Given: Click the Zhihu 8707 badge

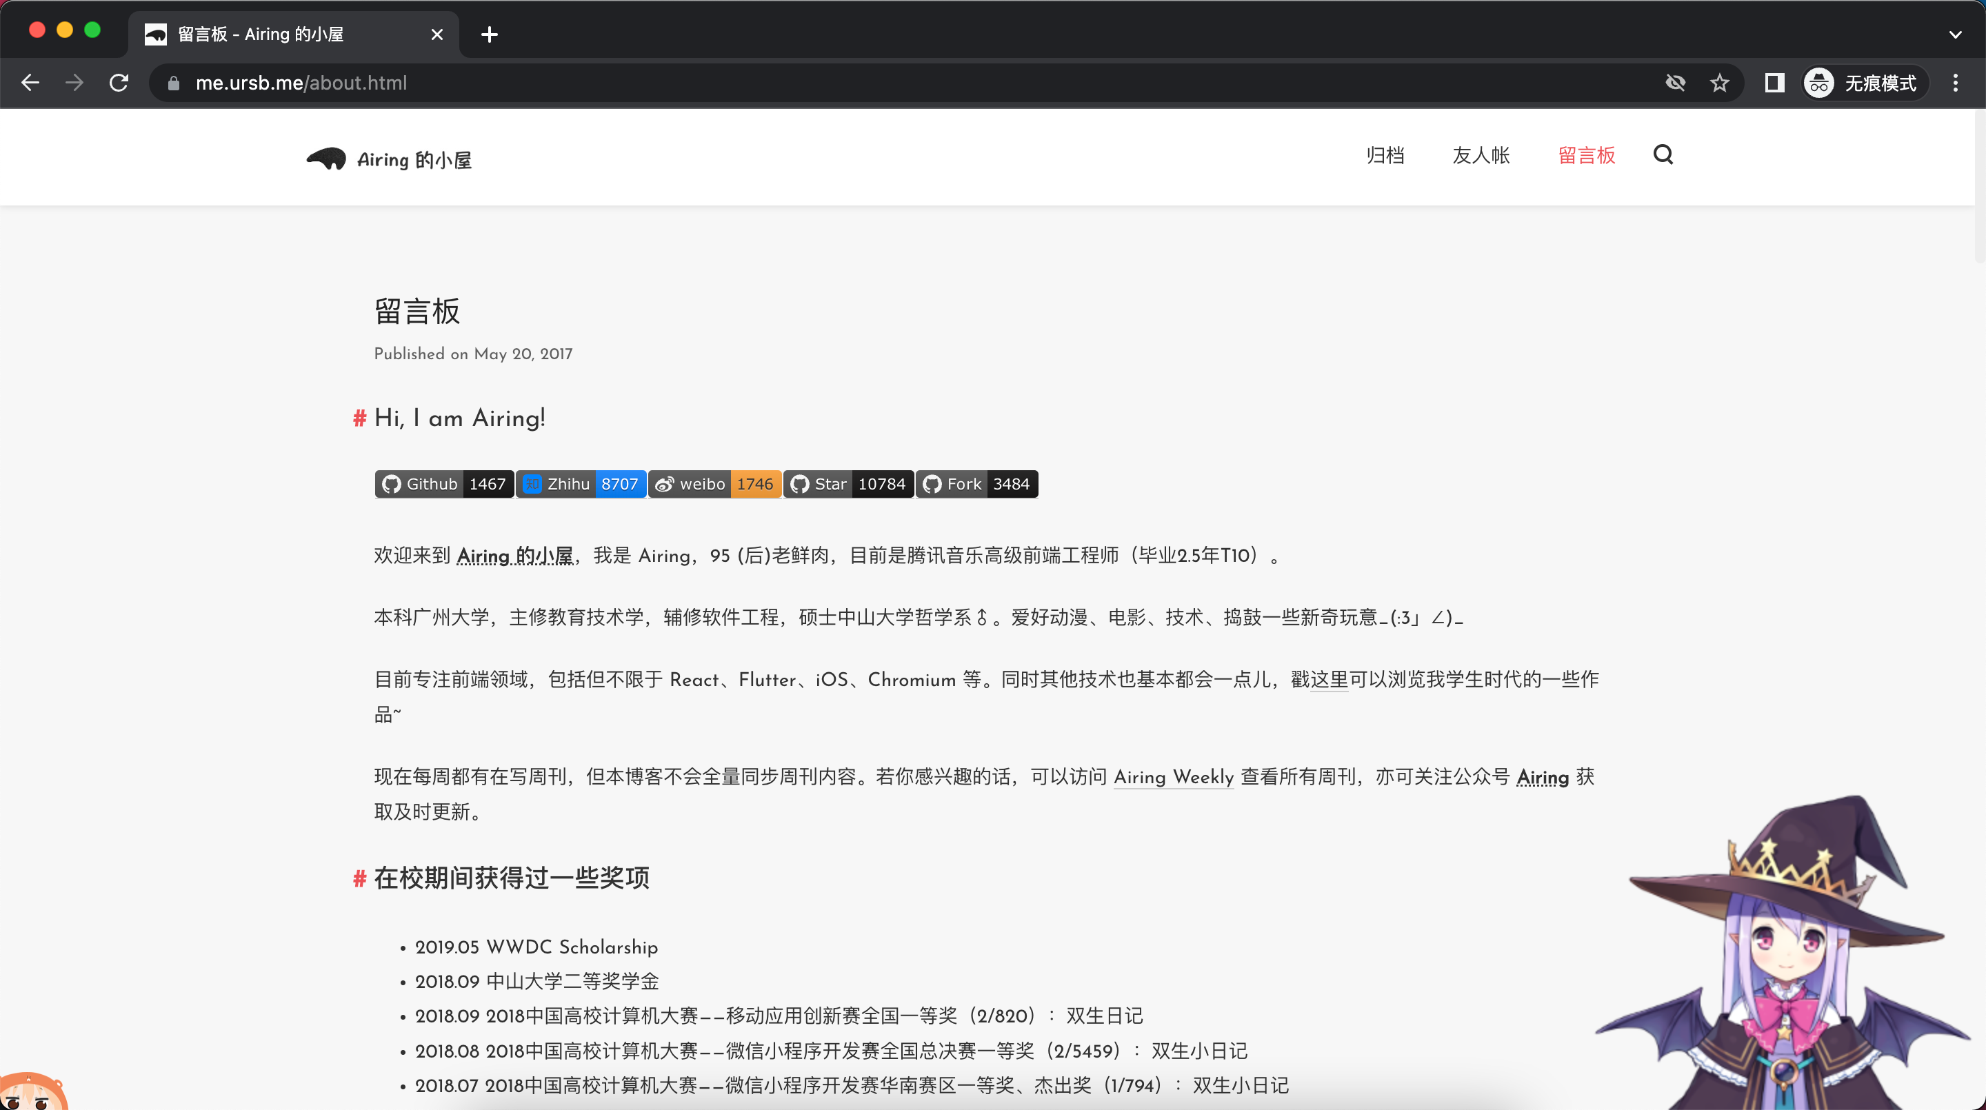Looking at the screenshot, I should click(581, 484).
